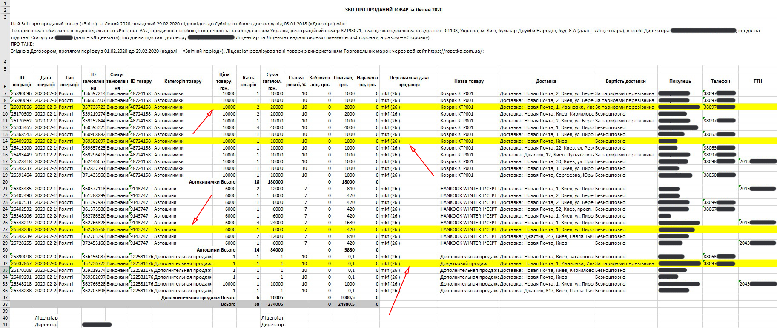Screen dimensions: 777x328
Task: Click operation ID cell 26409292
Action: tap(22, 141)
